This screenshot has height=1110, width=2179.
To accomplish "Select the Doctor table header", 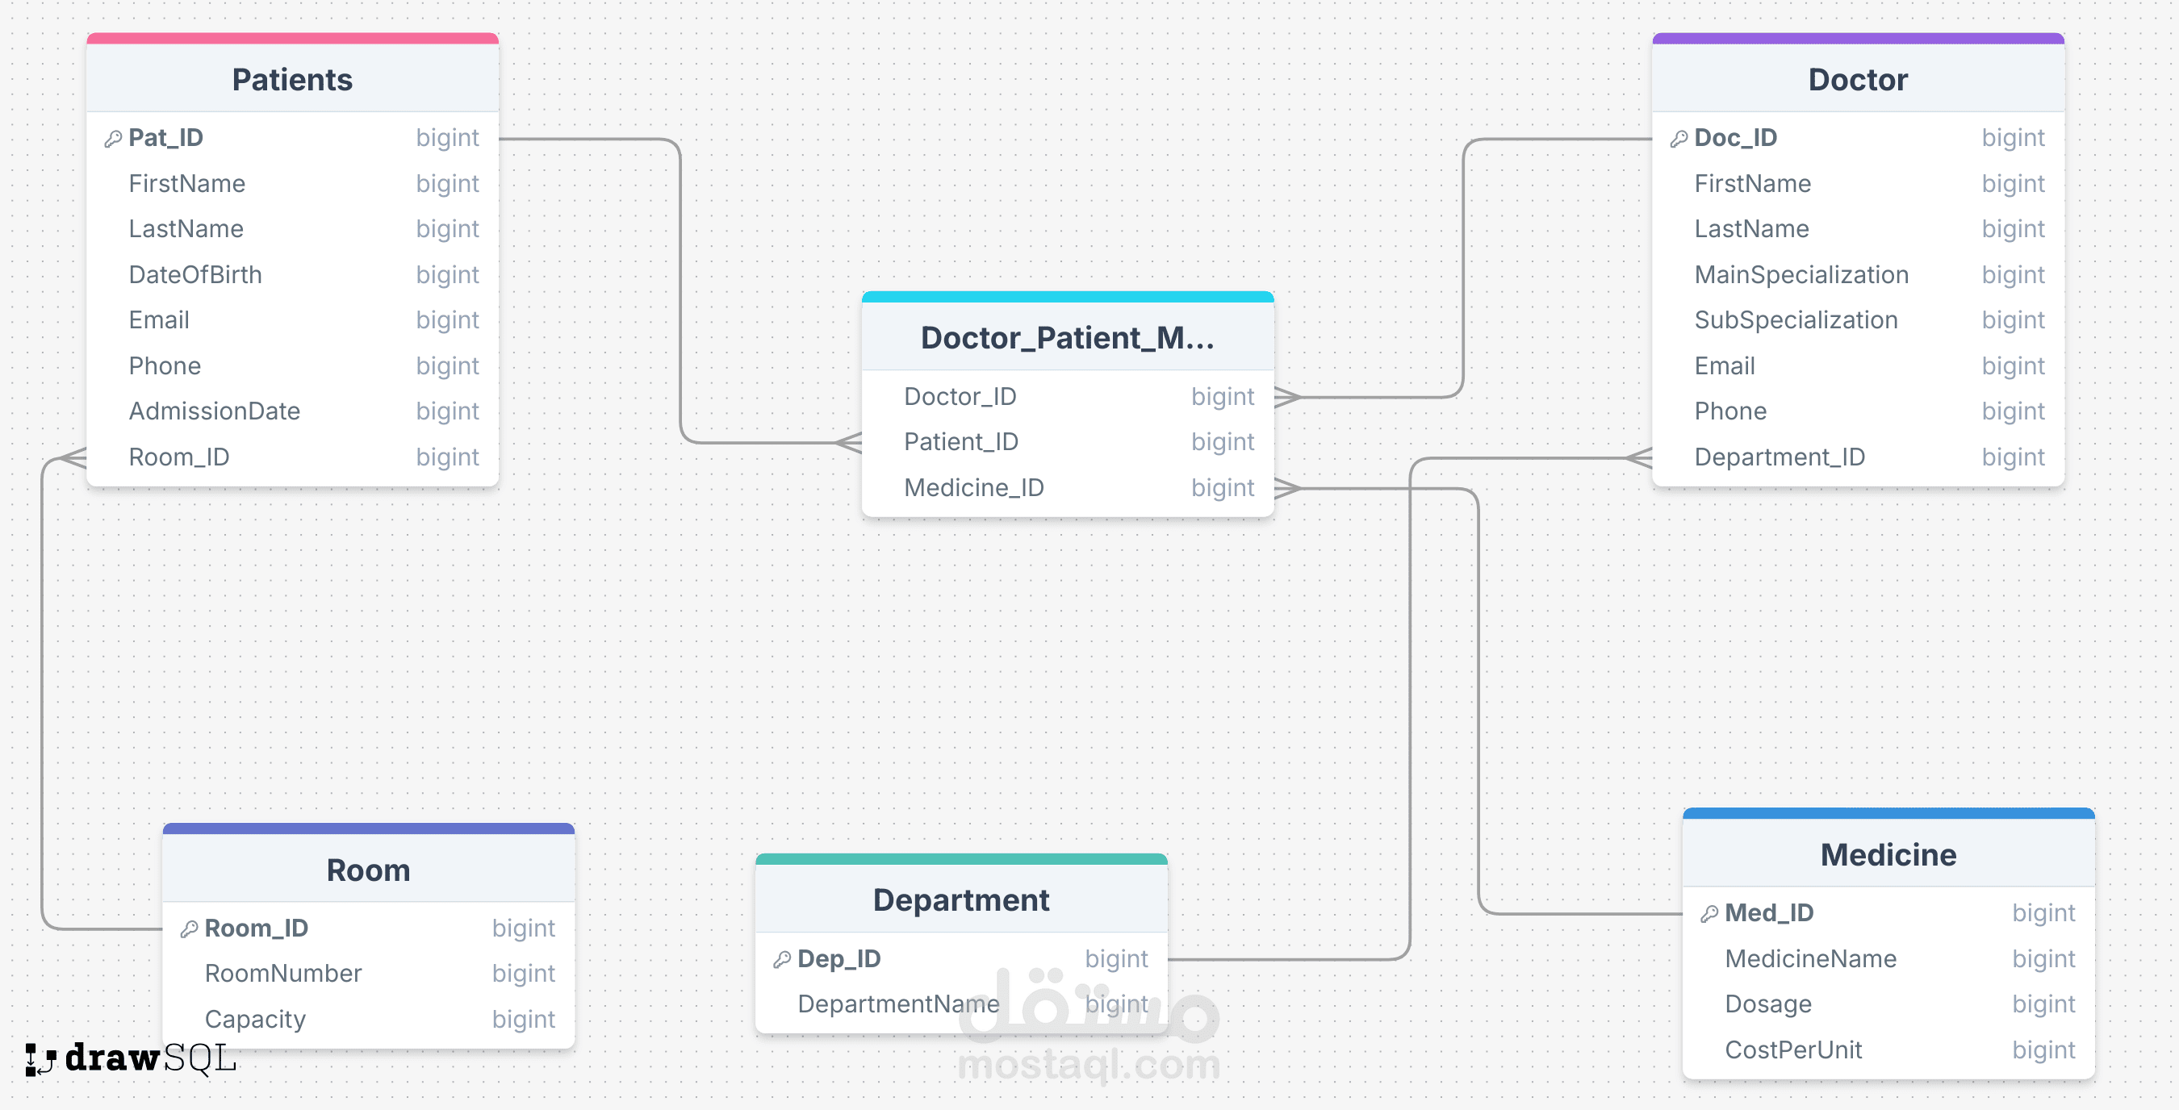I will click(1858, 80).
